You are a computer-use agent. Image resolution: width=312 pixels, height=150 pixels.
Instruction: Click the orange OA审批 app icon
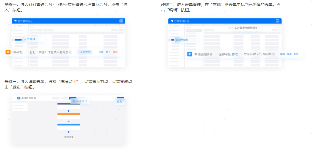click(x=8, y=52)
